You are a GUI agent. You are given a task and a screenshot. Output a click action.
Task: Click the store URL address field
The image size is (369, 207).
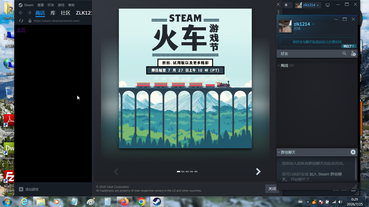(x=57, y=21)
